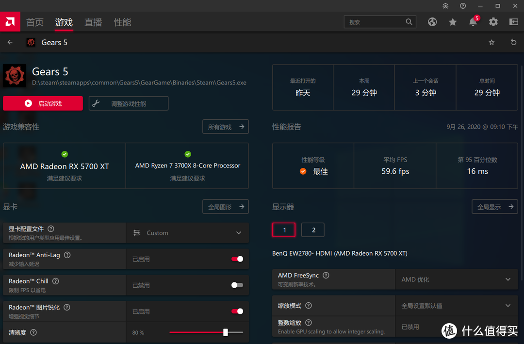Viewport: 524px width, 344px height.
Task: Click the help icon beside 清晰度
Action: (33, 332)
